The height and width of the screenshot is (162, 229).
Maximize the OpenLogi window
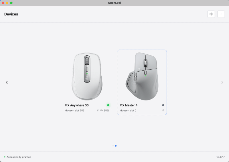[x=11, y=3]
